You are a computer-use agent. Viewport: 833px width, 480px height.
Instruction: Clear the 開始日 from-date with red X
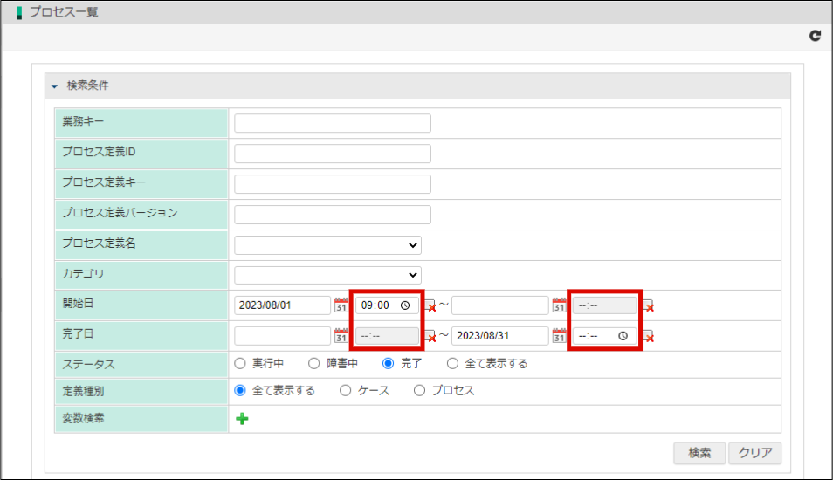[x=430, y=306]
